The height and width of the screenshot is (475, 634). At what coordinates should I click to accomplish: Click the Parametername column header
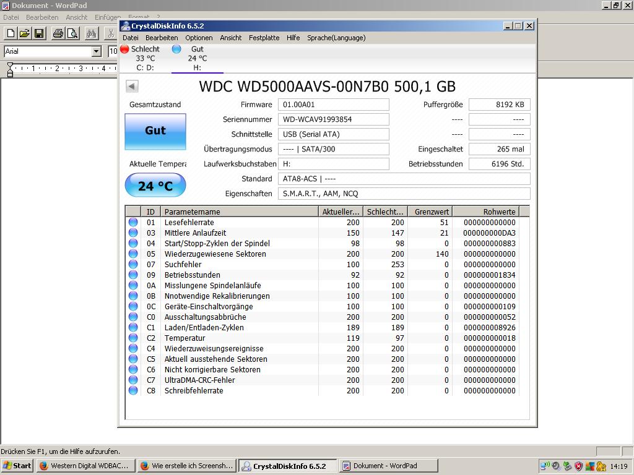[x=240, y=212]
